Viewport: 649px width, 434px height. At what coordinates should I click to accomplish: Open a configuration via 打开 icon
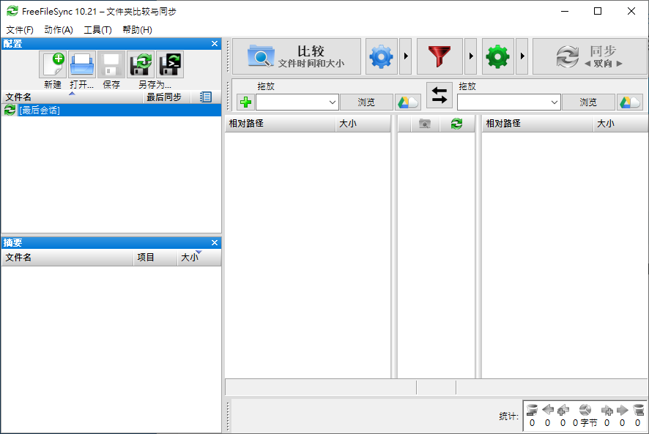point(82,64)
